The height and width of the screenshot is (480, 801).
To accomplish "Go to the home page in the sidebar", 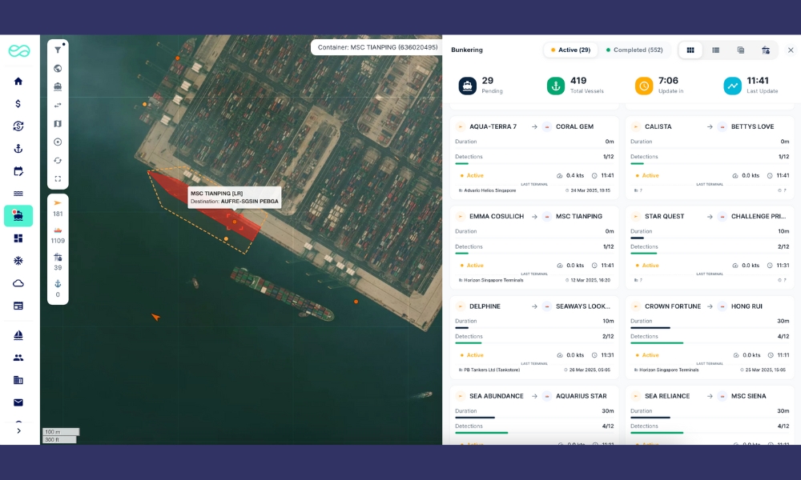I will tap(18, 82).
